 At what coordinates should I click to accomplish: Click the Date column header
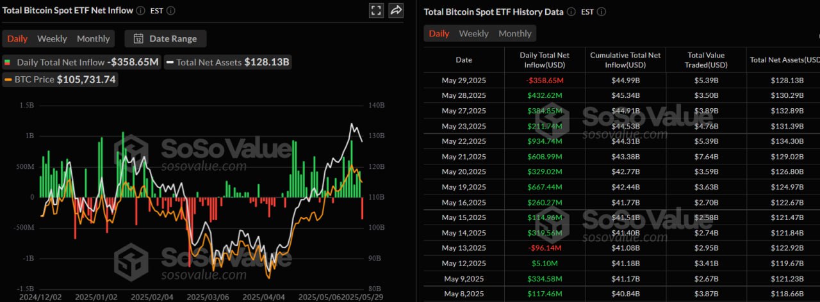[x=464, y=60]
